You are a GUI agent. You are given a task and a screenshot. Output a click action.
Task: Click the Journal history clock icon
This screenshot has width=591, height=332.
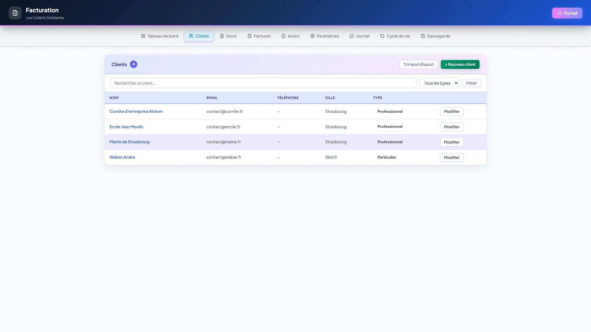[352, 36]
